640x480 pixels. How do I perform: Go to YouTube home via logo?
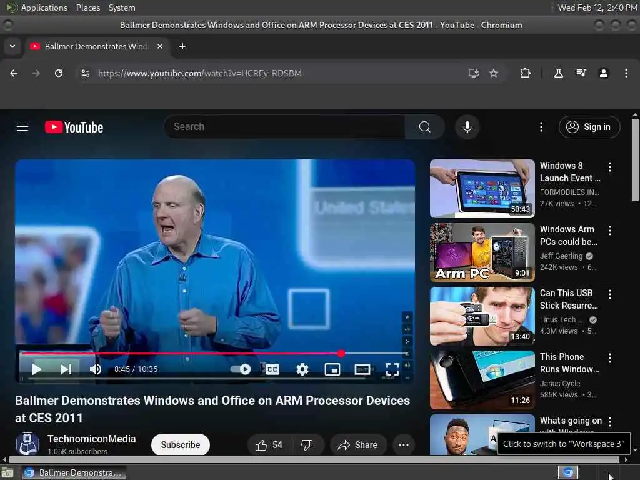[x=74, y=127]
